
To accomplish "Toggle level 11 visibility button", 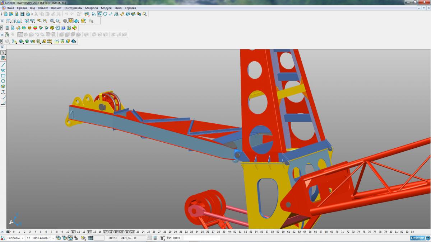I will tap(73, 232).
